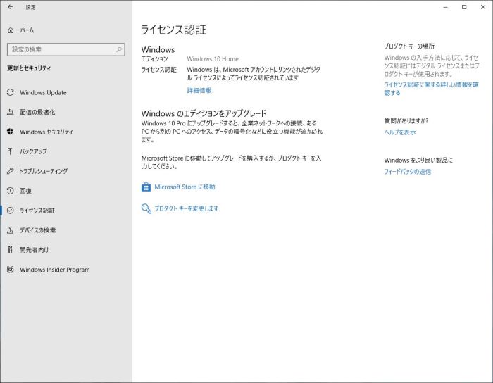This screenshot has width=493, height=383.
Task: Open the 詳細情報 link
Action: click(x=199, y=91)
